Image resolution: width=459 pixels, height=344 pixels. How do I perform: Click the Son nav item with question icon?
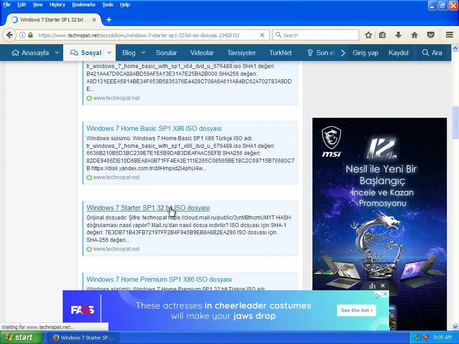[x=320, y=53]
